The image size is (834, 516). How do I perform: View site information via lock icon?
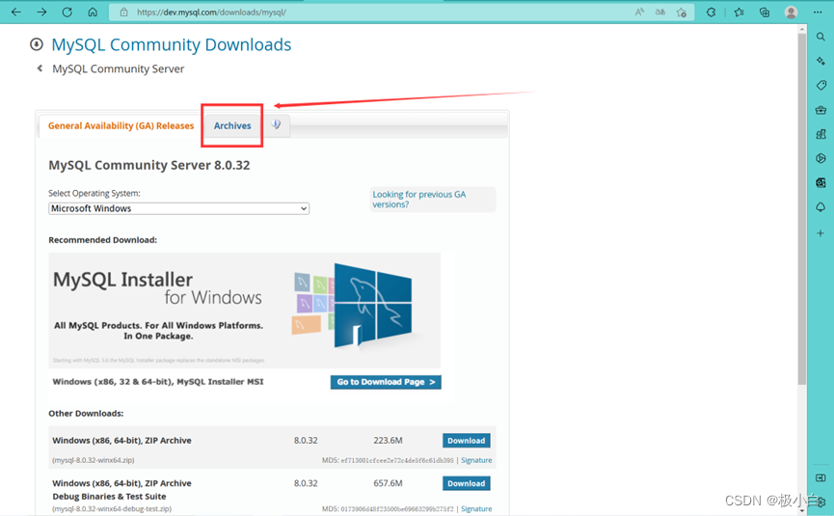point(124,12)
